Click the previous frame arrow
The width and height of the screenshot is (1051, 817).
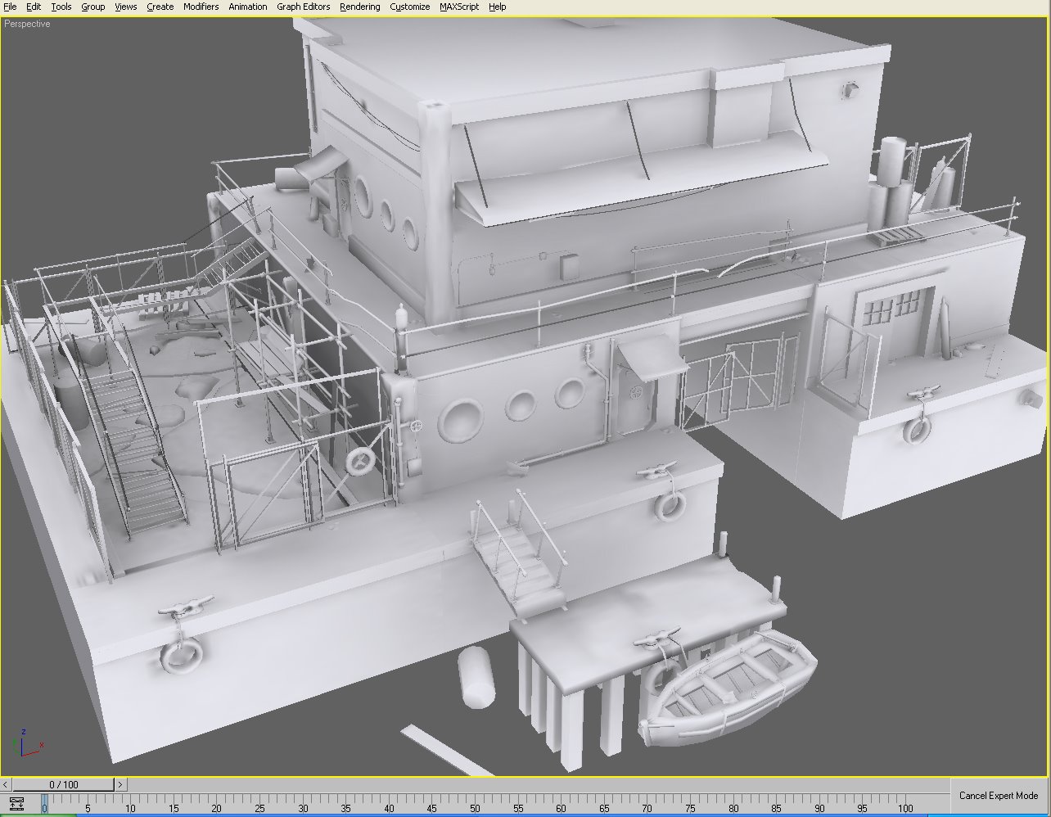[7, 784]
